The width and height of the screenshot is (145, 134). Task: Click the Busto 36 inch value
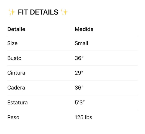(x=79, y=58)
